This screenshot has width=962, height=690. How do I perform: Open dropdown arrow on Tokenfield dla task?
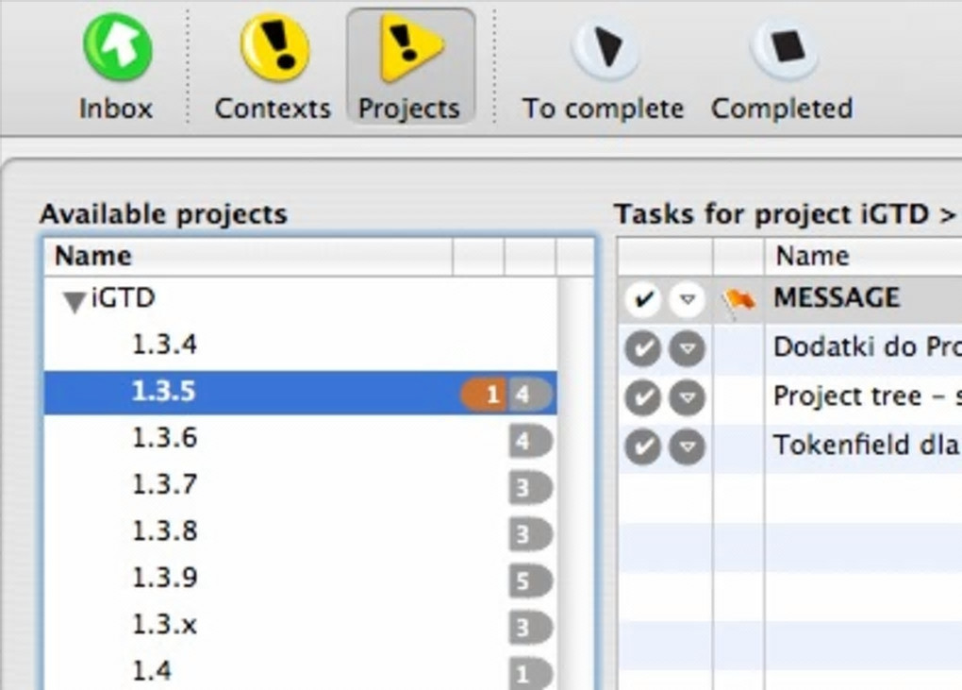pyautogui.click(x=688, y=446)
